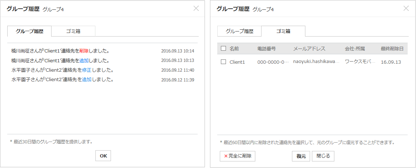Close the trash list dialog with X
The height and width of the screenshot is (168, 416).
click(406, 8)
